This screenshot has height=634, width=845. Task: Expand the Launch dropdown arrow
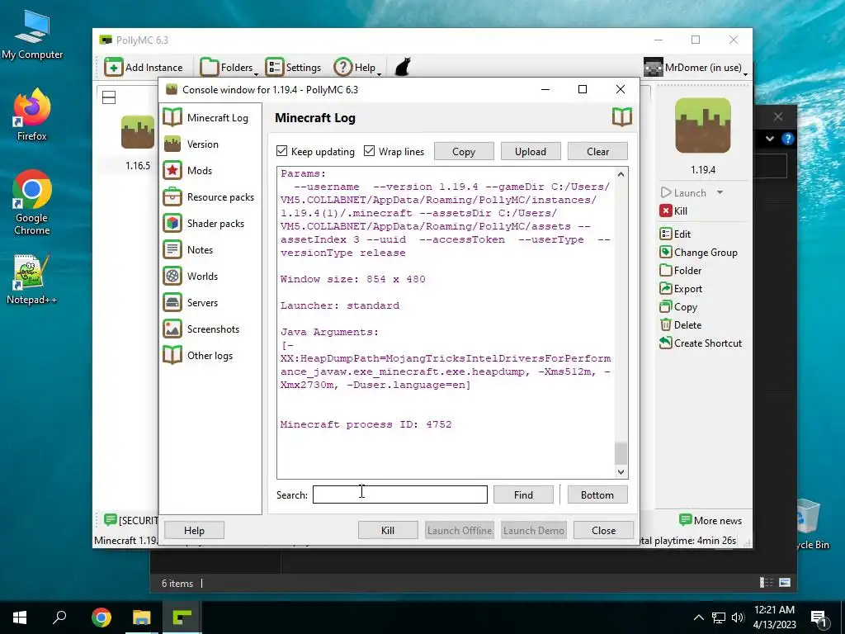(x=720, y=192)
